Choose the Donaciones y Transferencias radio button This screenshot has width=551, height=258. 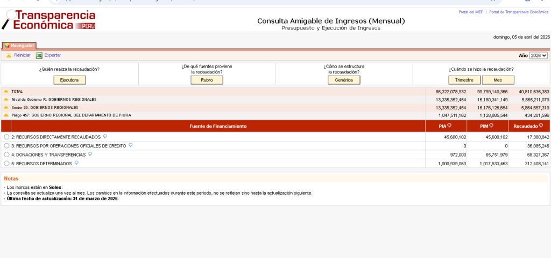point(6,154)
